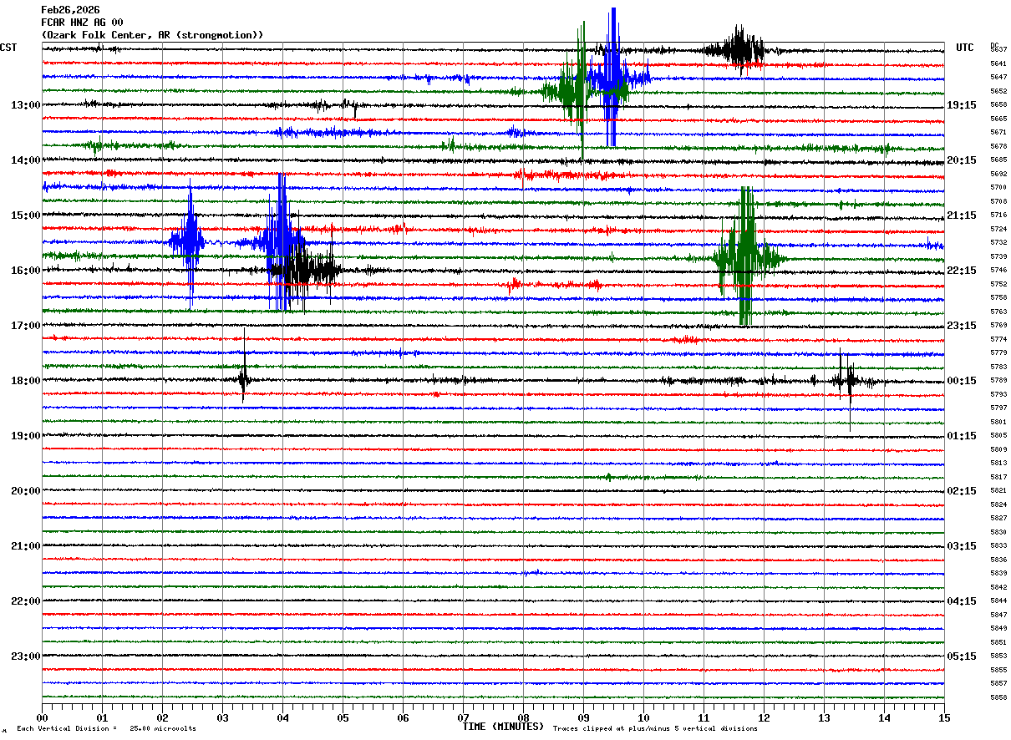Select the 08 tick on minutes axis
1011x740 pixels.
(523, 717)
